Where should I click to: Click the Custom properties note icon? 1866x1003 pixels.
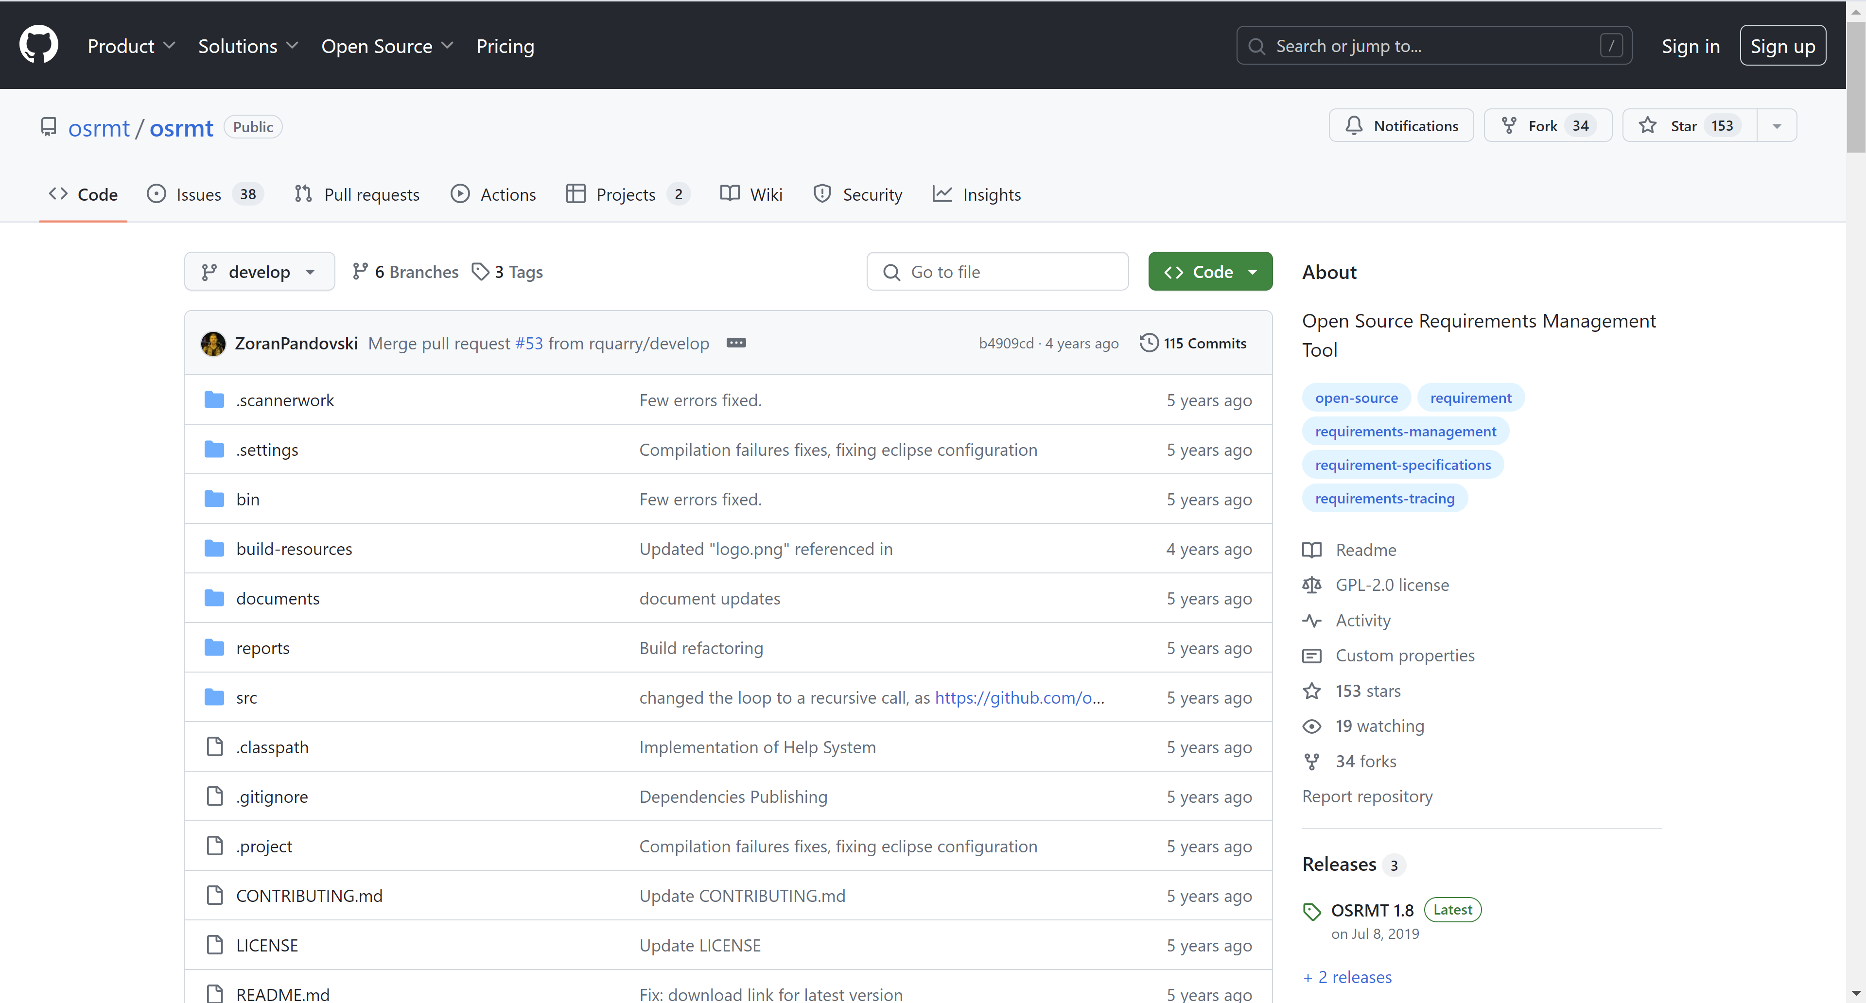click(x=1312, y=656)
